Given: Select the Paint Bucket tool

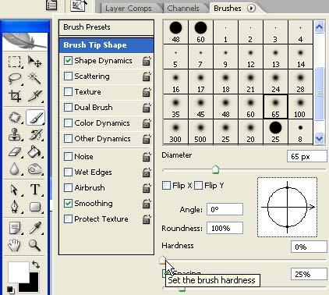Looking at the screenshot, I should pos(35,152).
